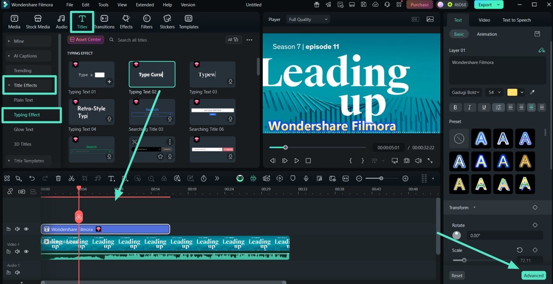This screenshot has width=553, height=284.
Task: Open the Stock Media tab
Action: (x=38, y=22)
